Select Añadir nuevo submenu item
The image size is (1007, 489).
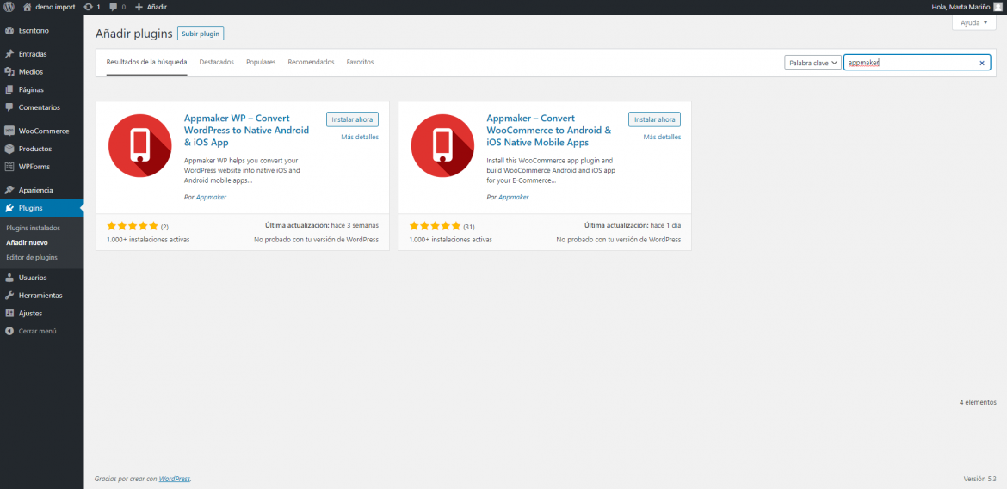pos(27,243)
